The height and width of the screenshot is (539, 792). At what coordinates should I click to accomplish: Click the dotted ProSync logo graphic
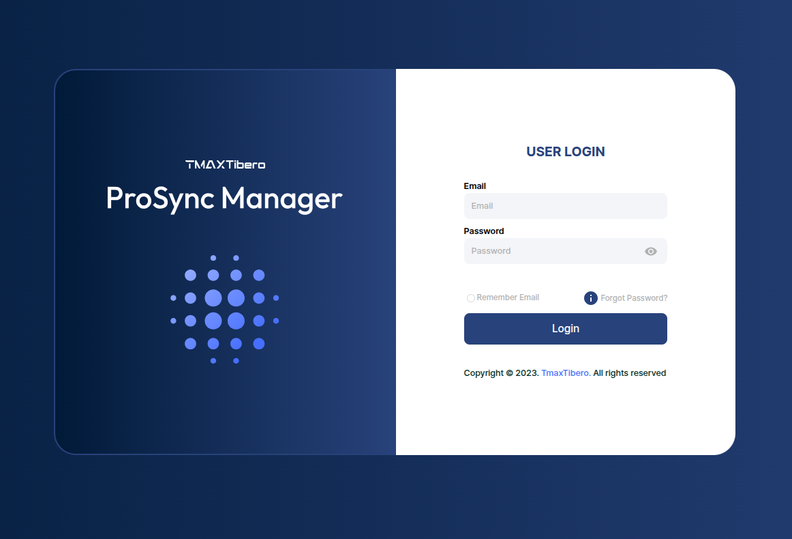[x=225, y=309]
